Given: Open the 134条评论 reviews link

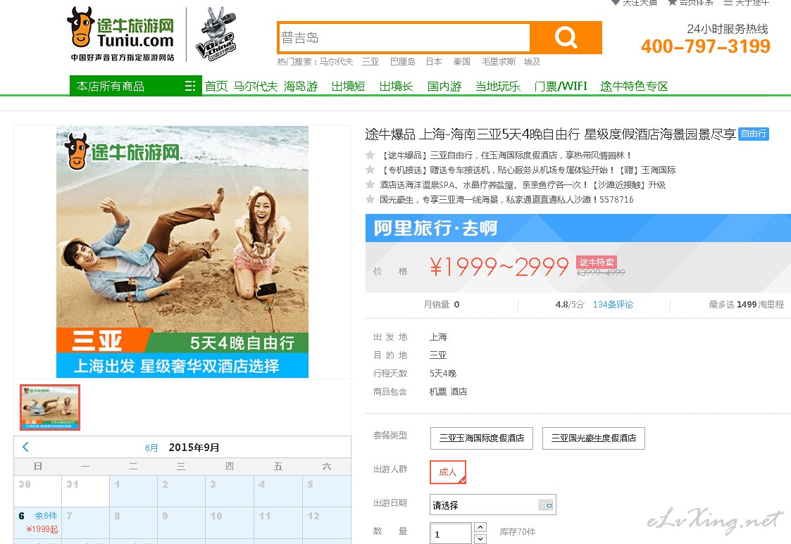Looking at the screenshot, I should pyautogui.click(x=612, y=304).
